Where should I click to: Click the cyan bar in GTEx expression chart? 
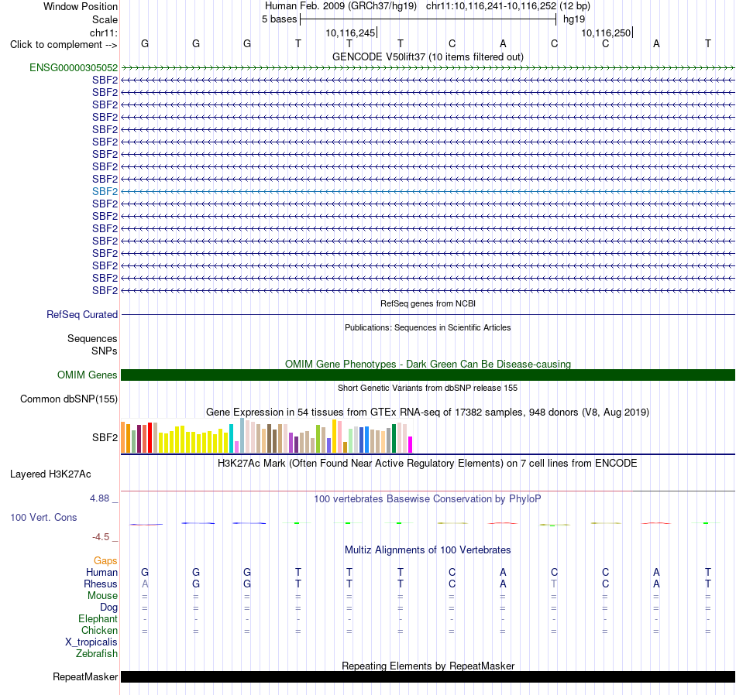point(231,439)
